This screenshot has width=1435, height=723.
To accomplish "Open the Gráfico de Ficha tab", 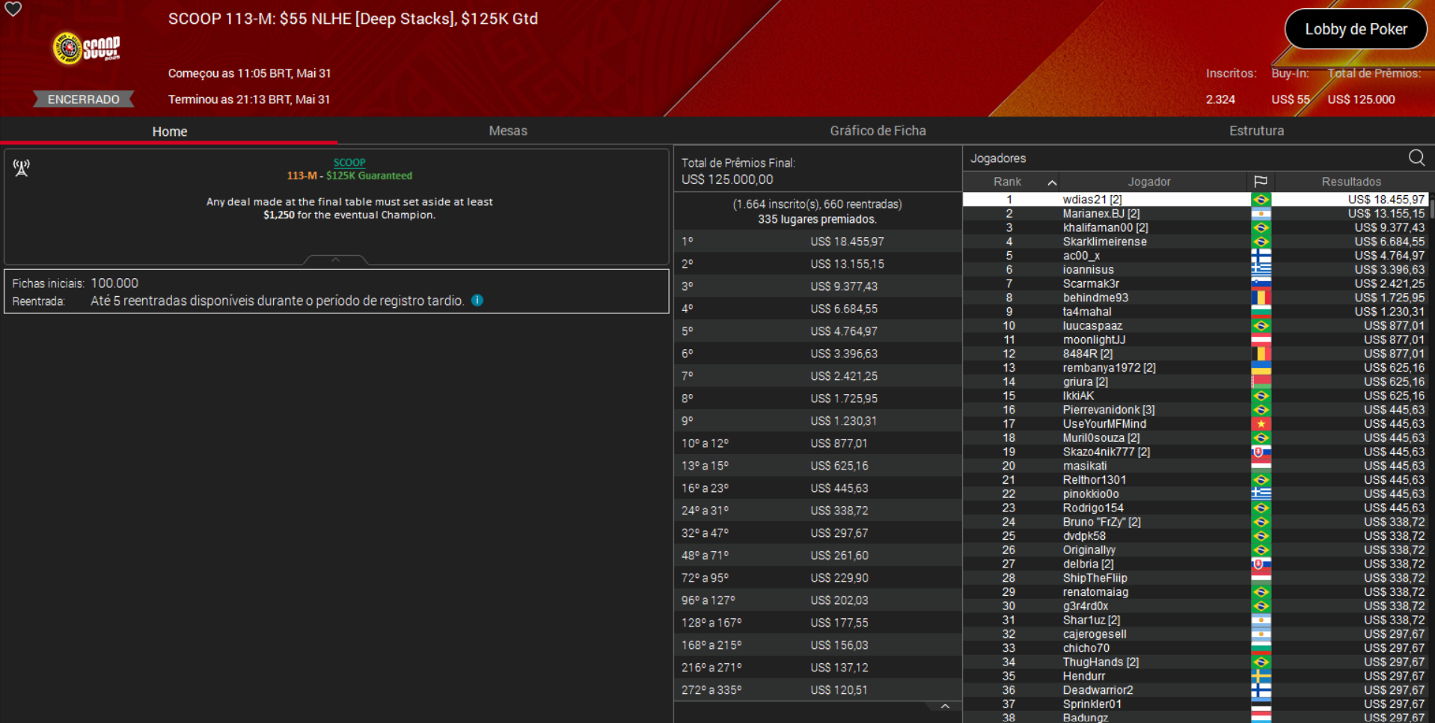I will [x=878, y=131].
